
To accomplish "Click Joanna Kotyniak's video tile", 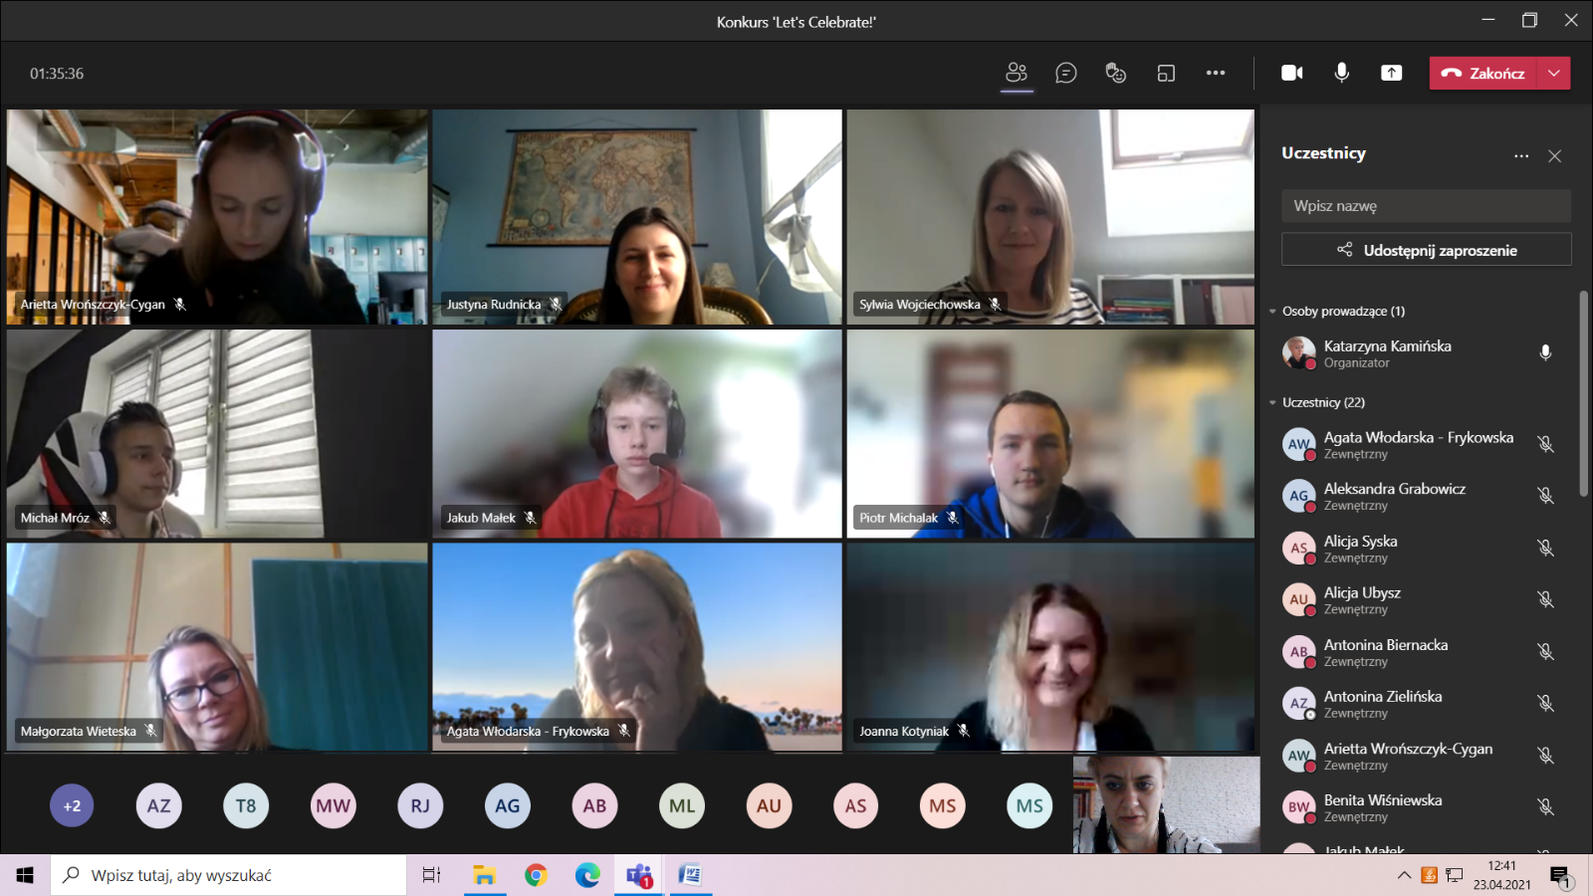I will coord(1050,647).
